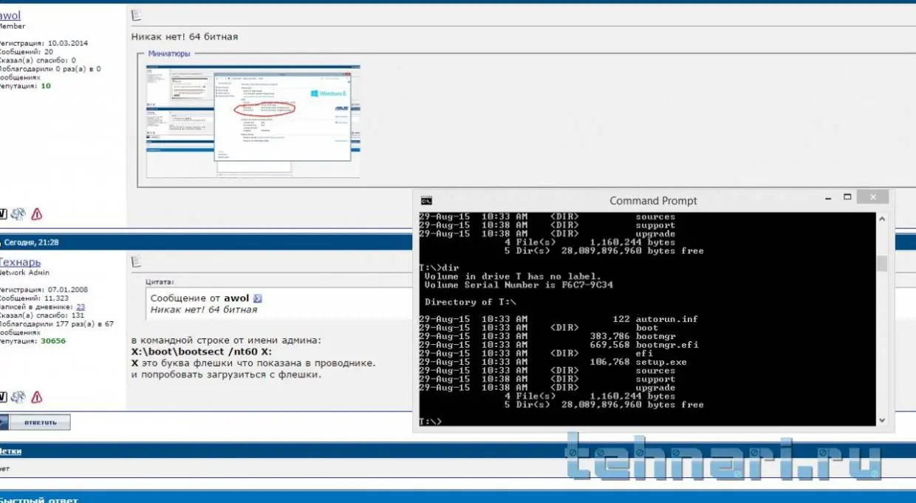
Task: Click the 'efi' directory row in Command Prompt
Action: (536, 353)
